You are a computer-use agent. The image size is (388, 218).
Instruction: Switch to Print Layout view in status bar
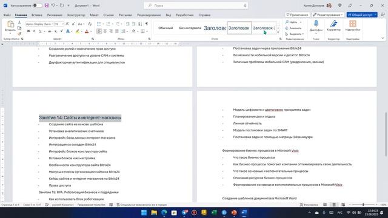coord(334,205)
